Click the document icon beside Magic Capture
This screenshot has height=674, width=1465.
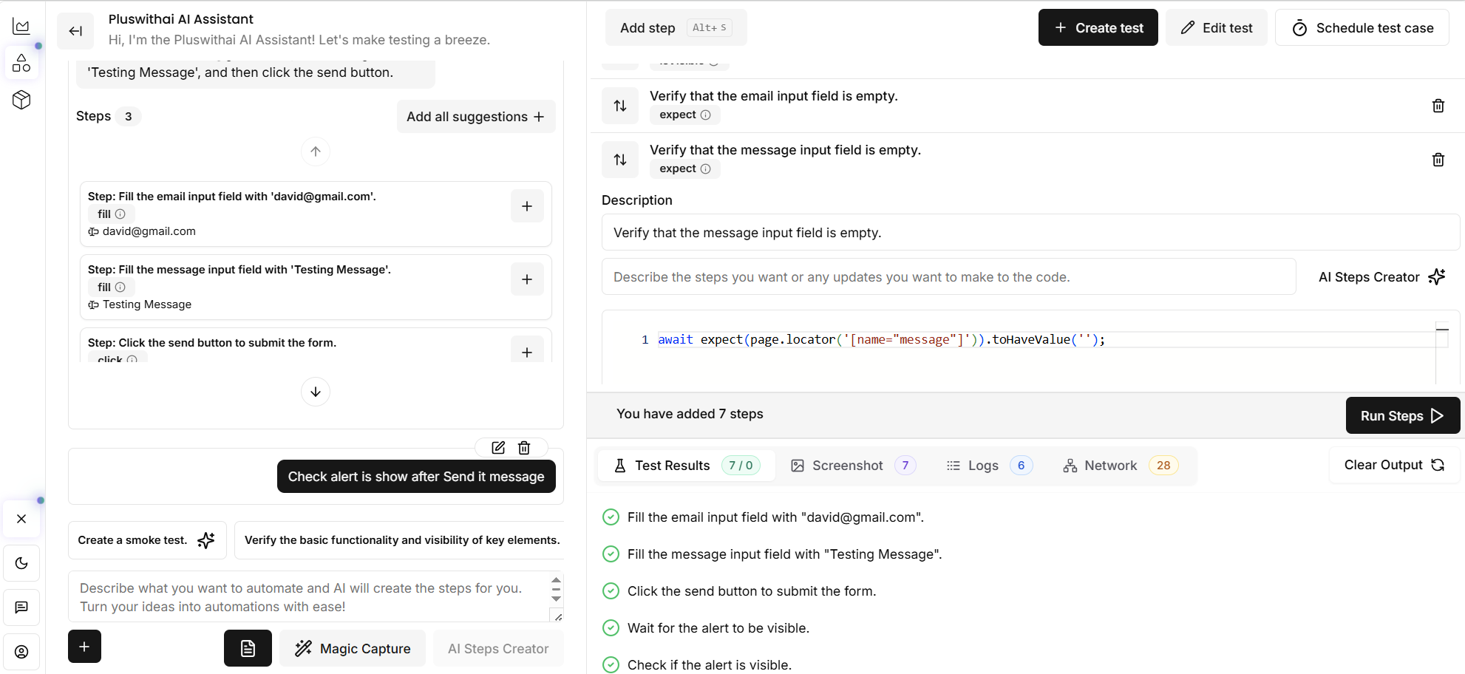click(x=248, y=648)
